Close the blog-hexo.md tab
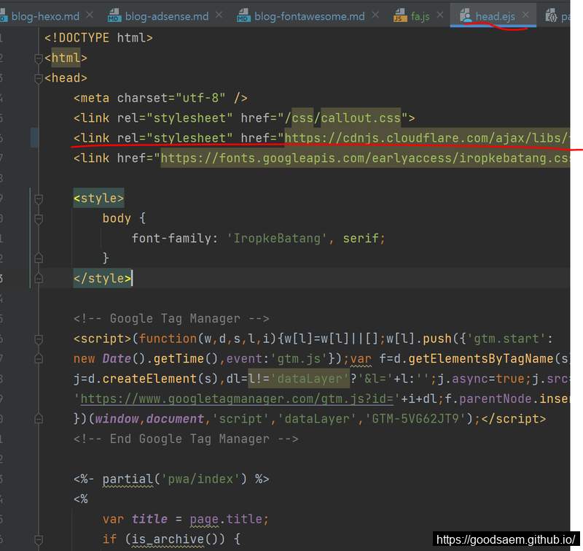This screenshot has height=551, width=583. coord(90,15)
